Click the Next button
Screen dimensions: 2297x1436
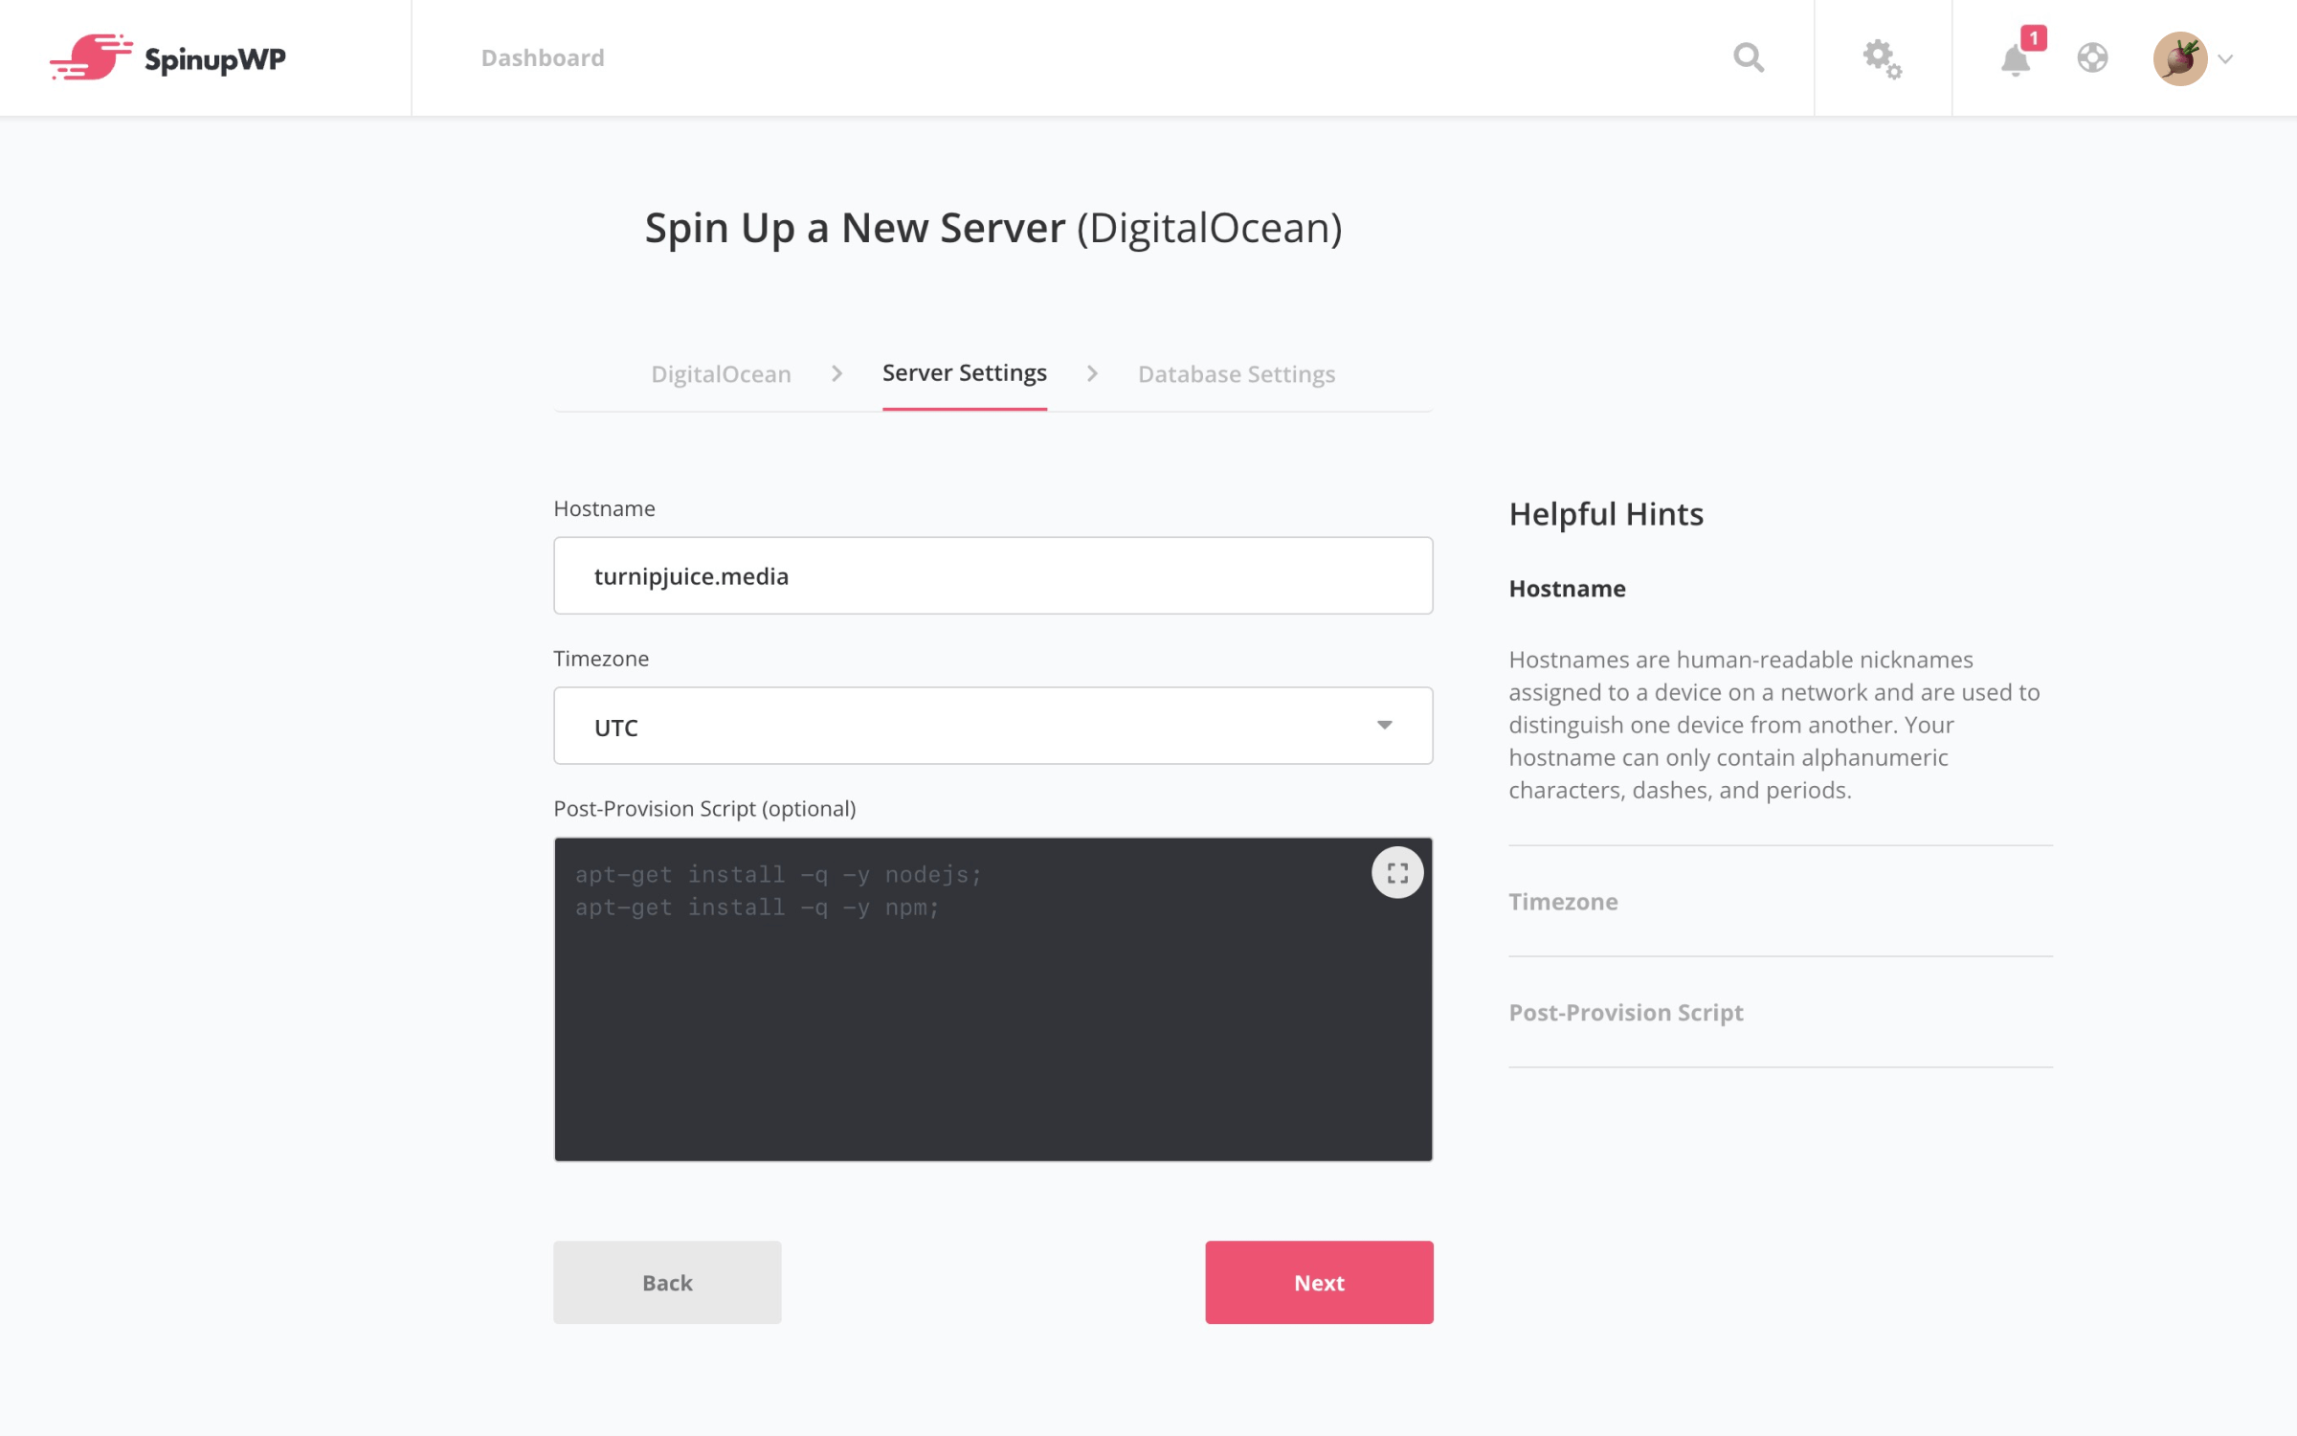pos(1319,1282)
